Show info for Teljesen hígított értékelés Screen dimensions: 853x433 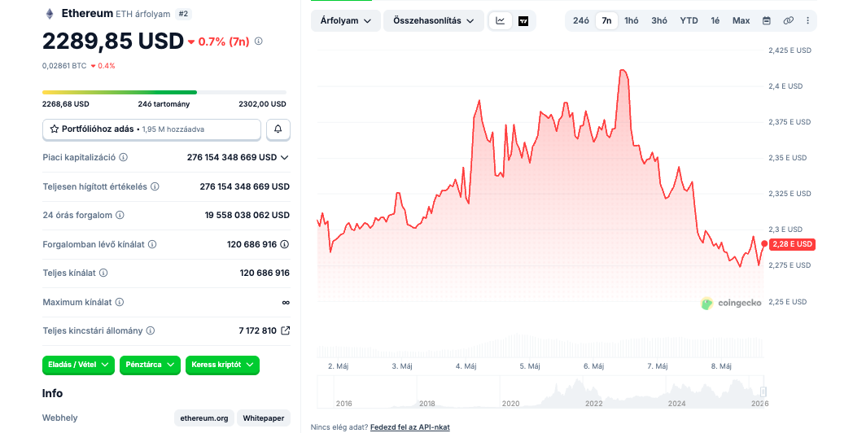pyautogui.click(x=155, y=186)
